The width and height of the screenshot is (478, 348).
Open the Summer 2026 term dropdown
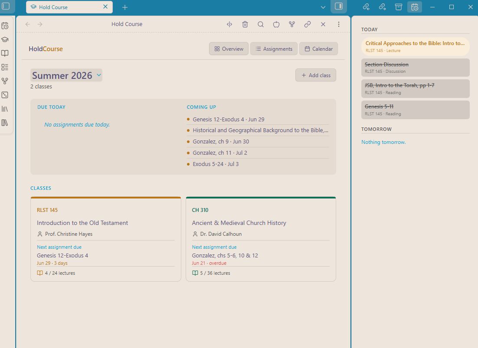click(66, 75)
